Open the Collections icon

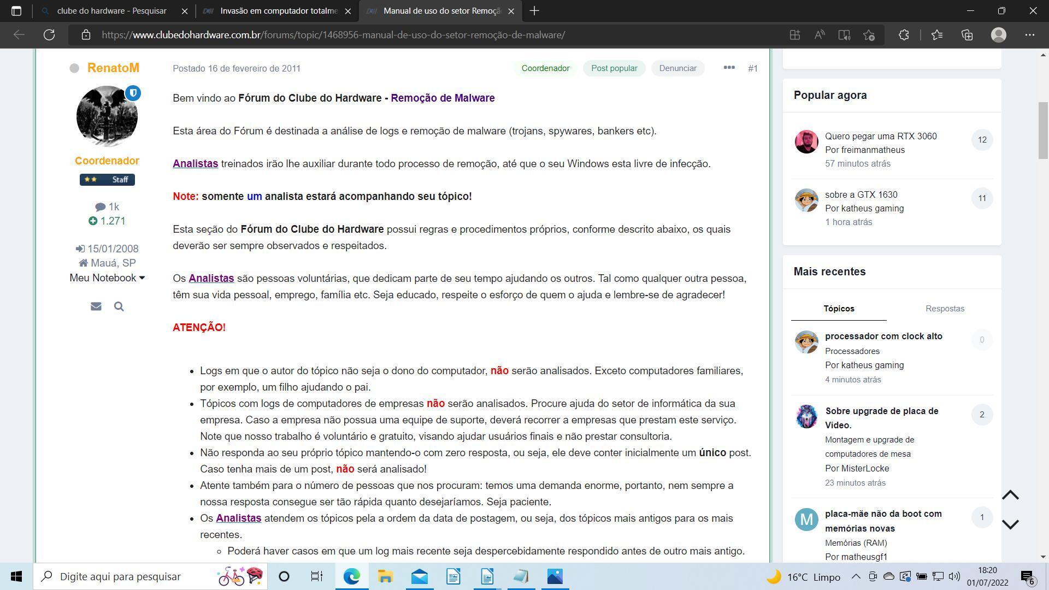[967, 34]
